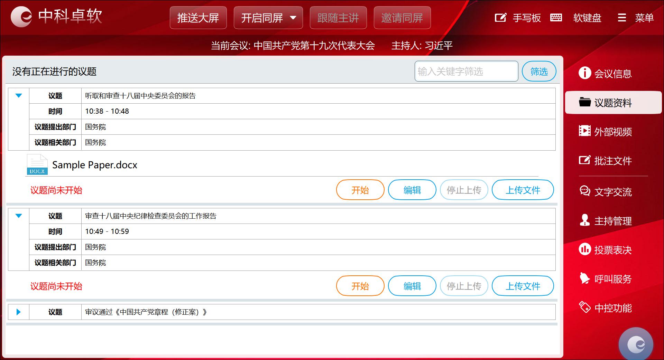The height and width of the screenshot is (360, 664).
Task: Select 外部视频 in the sidebar
Action: tap(613, 131)
